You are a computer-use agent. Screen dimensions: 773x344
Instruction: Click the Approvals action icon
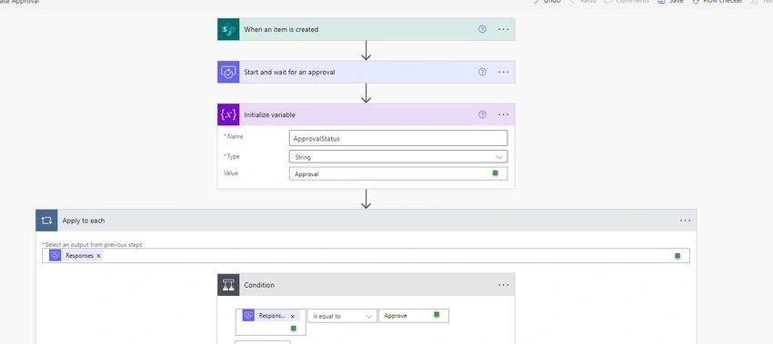click(x=228, y=72)
